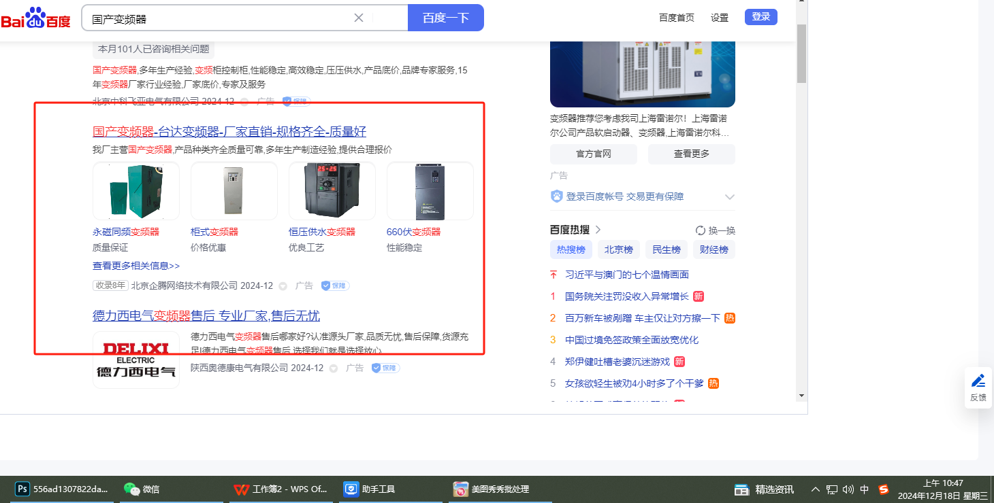
Task: Open 女孩欲轻生被劝4小时 hot search
Action: click(635, 383)
